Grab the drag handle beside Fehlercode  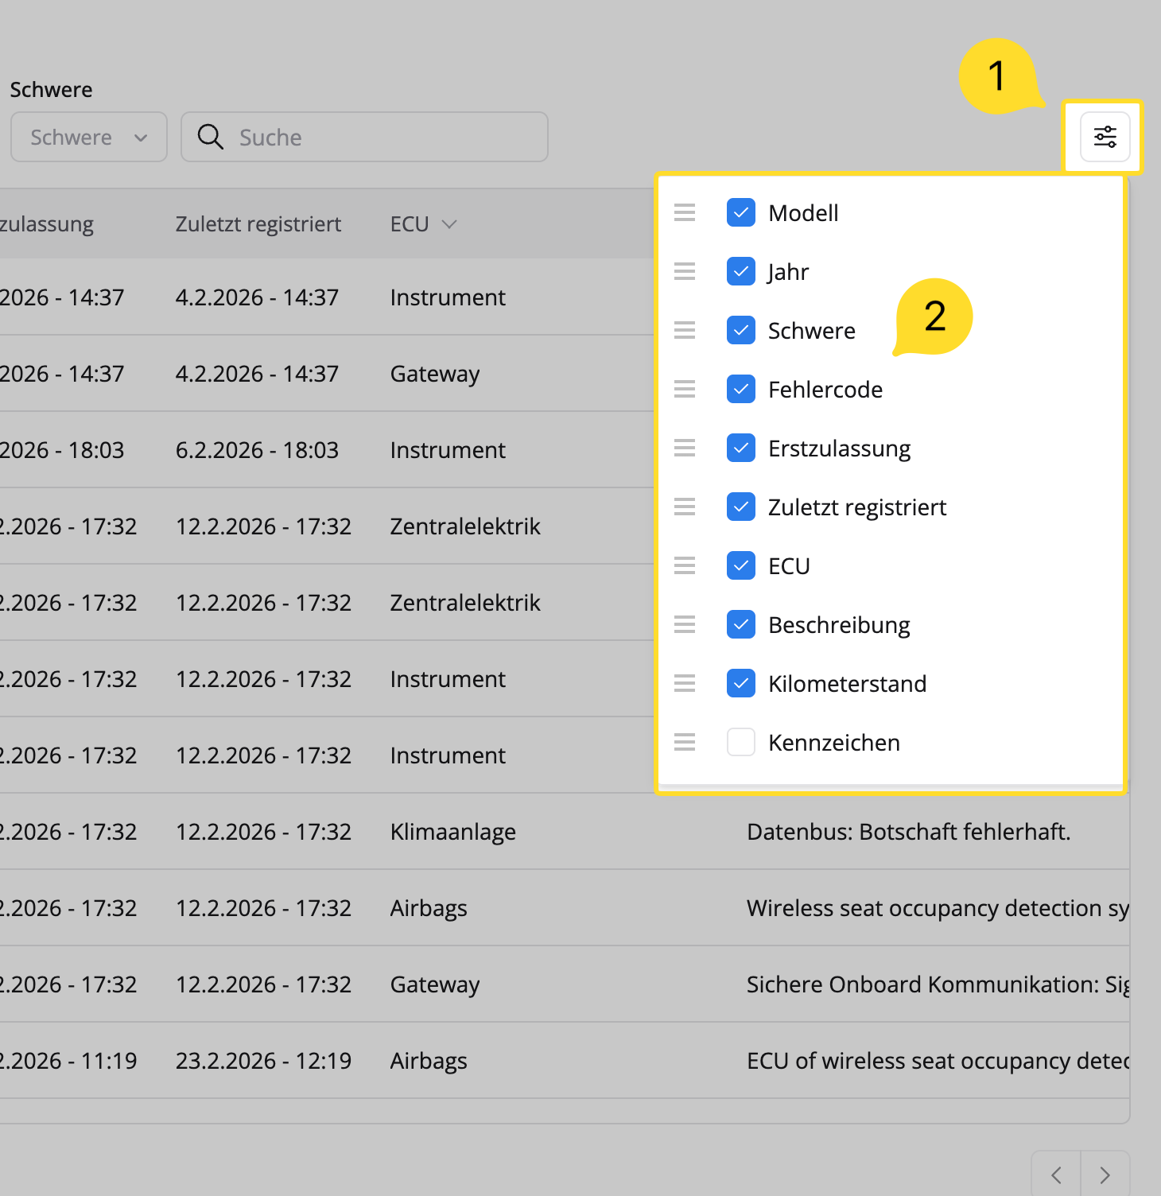coord(685,389)
